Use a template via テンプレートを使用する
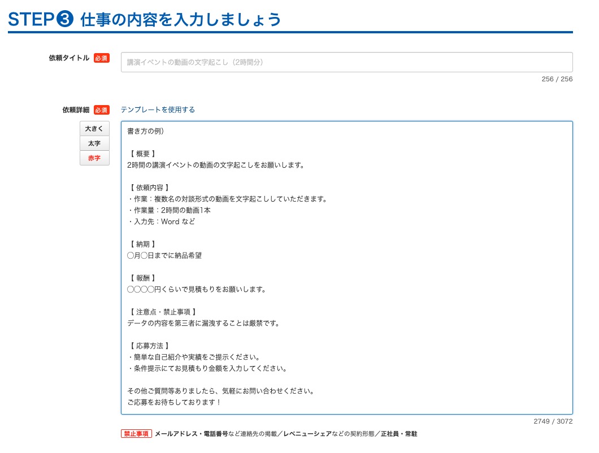Image resolution: width=599 pixels, height=453 pixels. click(158, 110)
